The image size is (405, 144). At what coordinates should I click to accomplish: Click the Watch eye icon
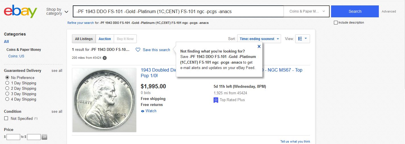[143, 111]
